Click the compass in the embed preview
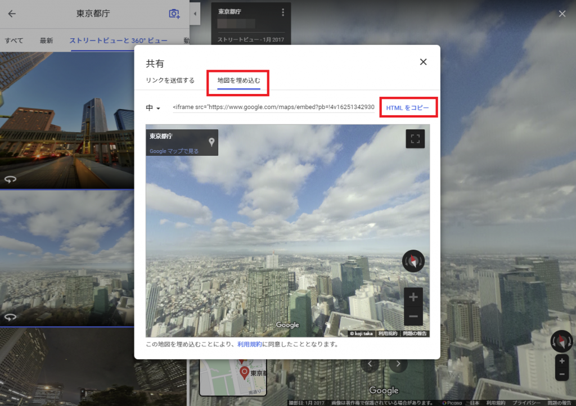576x406 pixels. pos(413,261)
